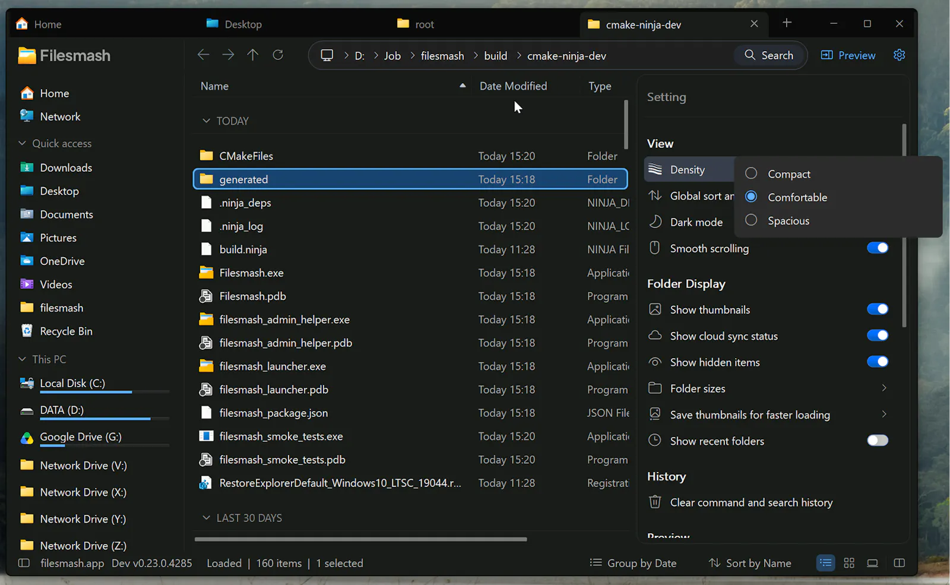
Task: Click Sort by Name in status bar
Action: [x=750, y=562]
